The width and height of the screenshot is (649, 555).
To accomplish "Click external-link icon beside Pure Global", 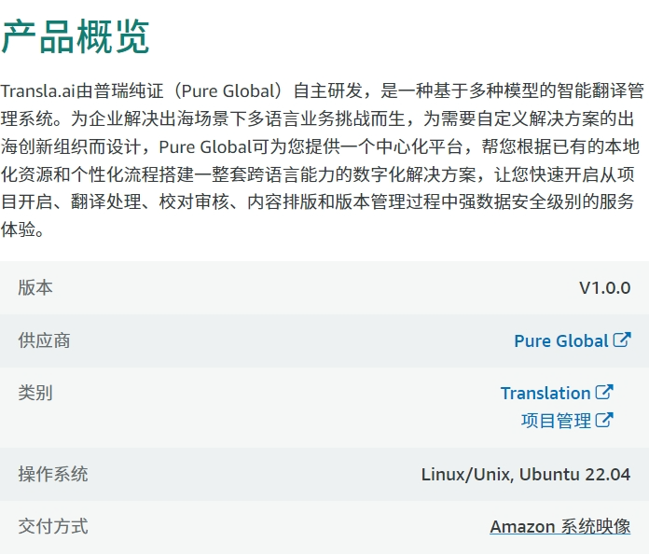I will tap(622, 340).
